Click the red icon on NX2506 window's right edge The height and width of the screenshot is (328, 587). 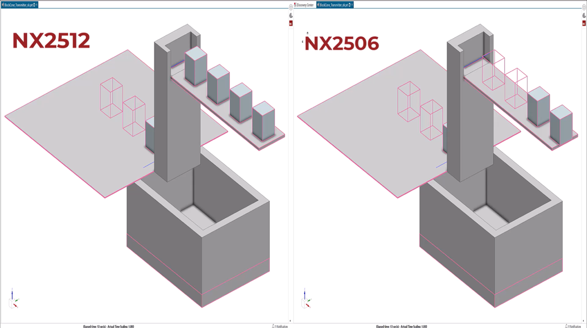[x=584, y=24]
